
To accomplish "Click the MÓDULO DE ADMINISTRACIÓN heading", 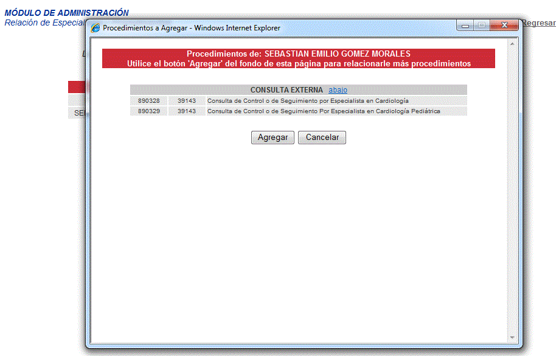I will point(66,13).
